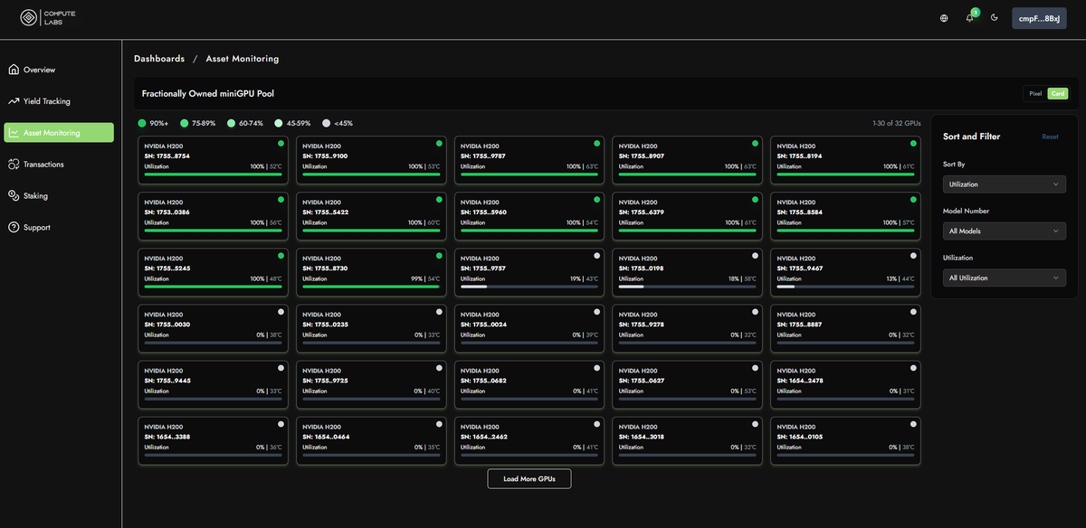This screenshot has width=1086, height=528.
Task: Click status dot on card SN 1755..8907
Action: (755, 144)
